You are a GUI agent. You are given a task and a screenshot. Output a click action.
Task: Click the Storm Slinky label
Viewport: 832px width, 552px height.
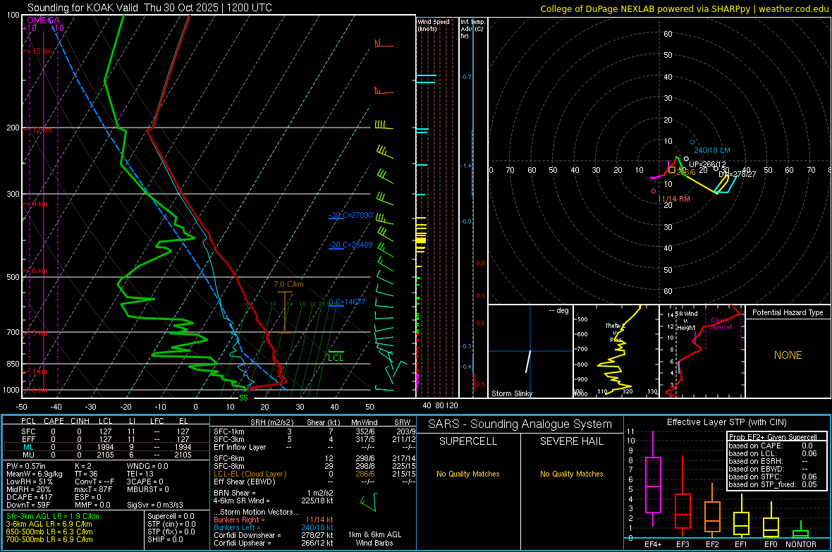pyautogui.click(x=512, y=393)
